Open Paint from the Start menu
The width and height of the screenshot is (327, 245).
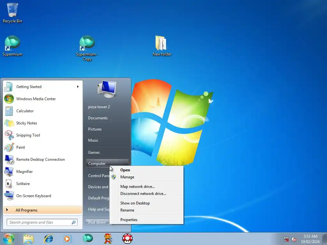coord(43,147)
